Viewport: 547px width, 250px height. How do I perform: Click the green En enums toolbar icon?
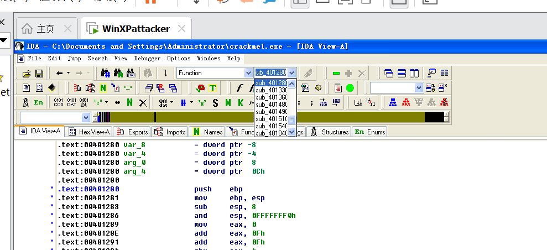pos(39,102)
